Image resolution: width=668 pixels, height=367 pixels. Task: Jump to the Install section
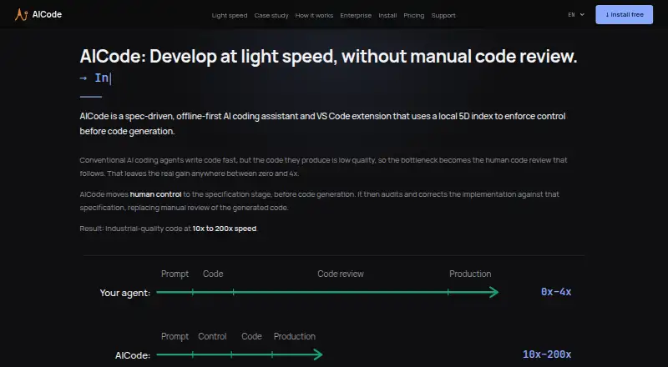(x=387, y=15)
